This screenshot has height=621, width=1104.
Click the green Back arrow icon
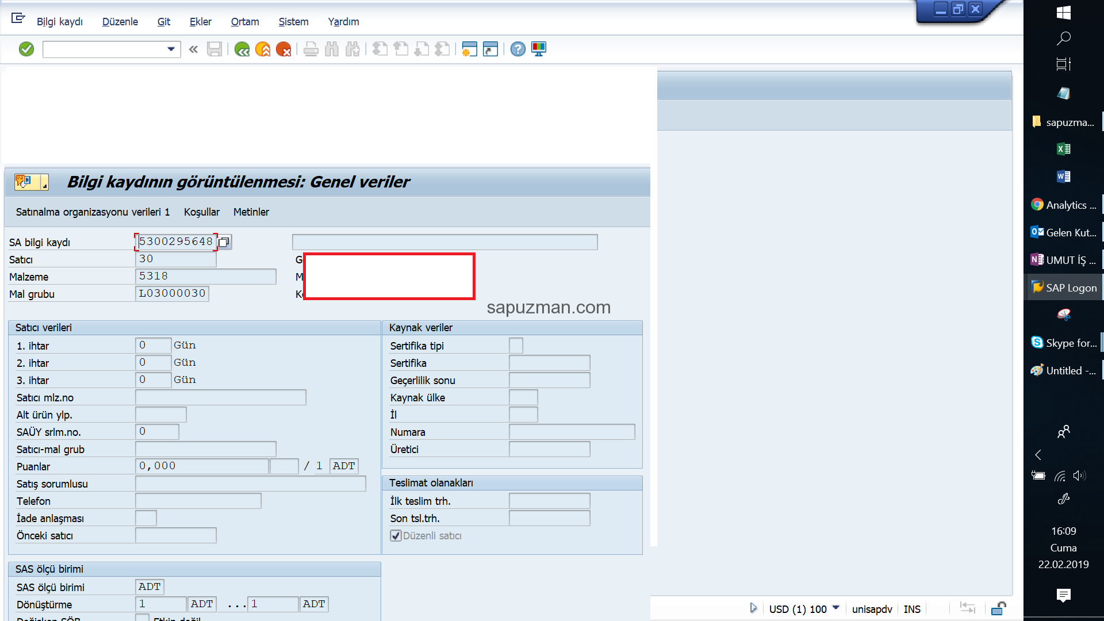pos(241,49)
